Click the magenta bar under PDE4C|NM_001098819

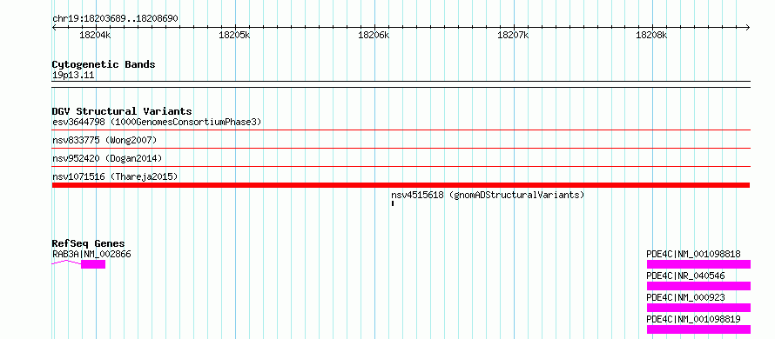[698, 329]
